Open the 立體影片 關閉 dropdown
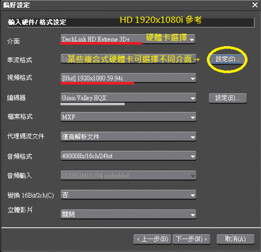The width and height of the screenshot is (261, 252). point(128,214)
